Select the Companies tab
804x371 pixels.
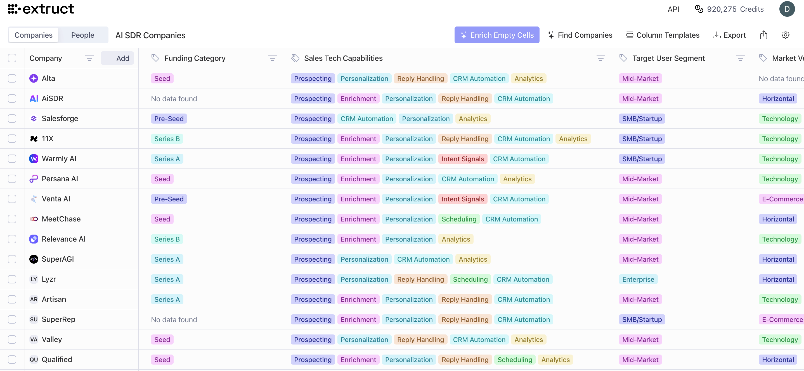(x=33, y=35)
